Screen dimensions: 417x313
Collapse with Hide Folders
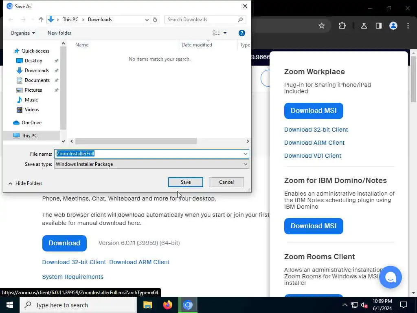[26, 183]
